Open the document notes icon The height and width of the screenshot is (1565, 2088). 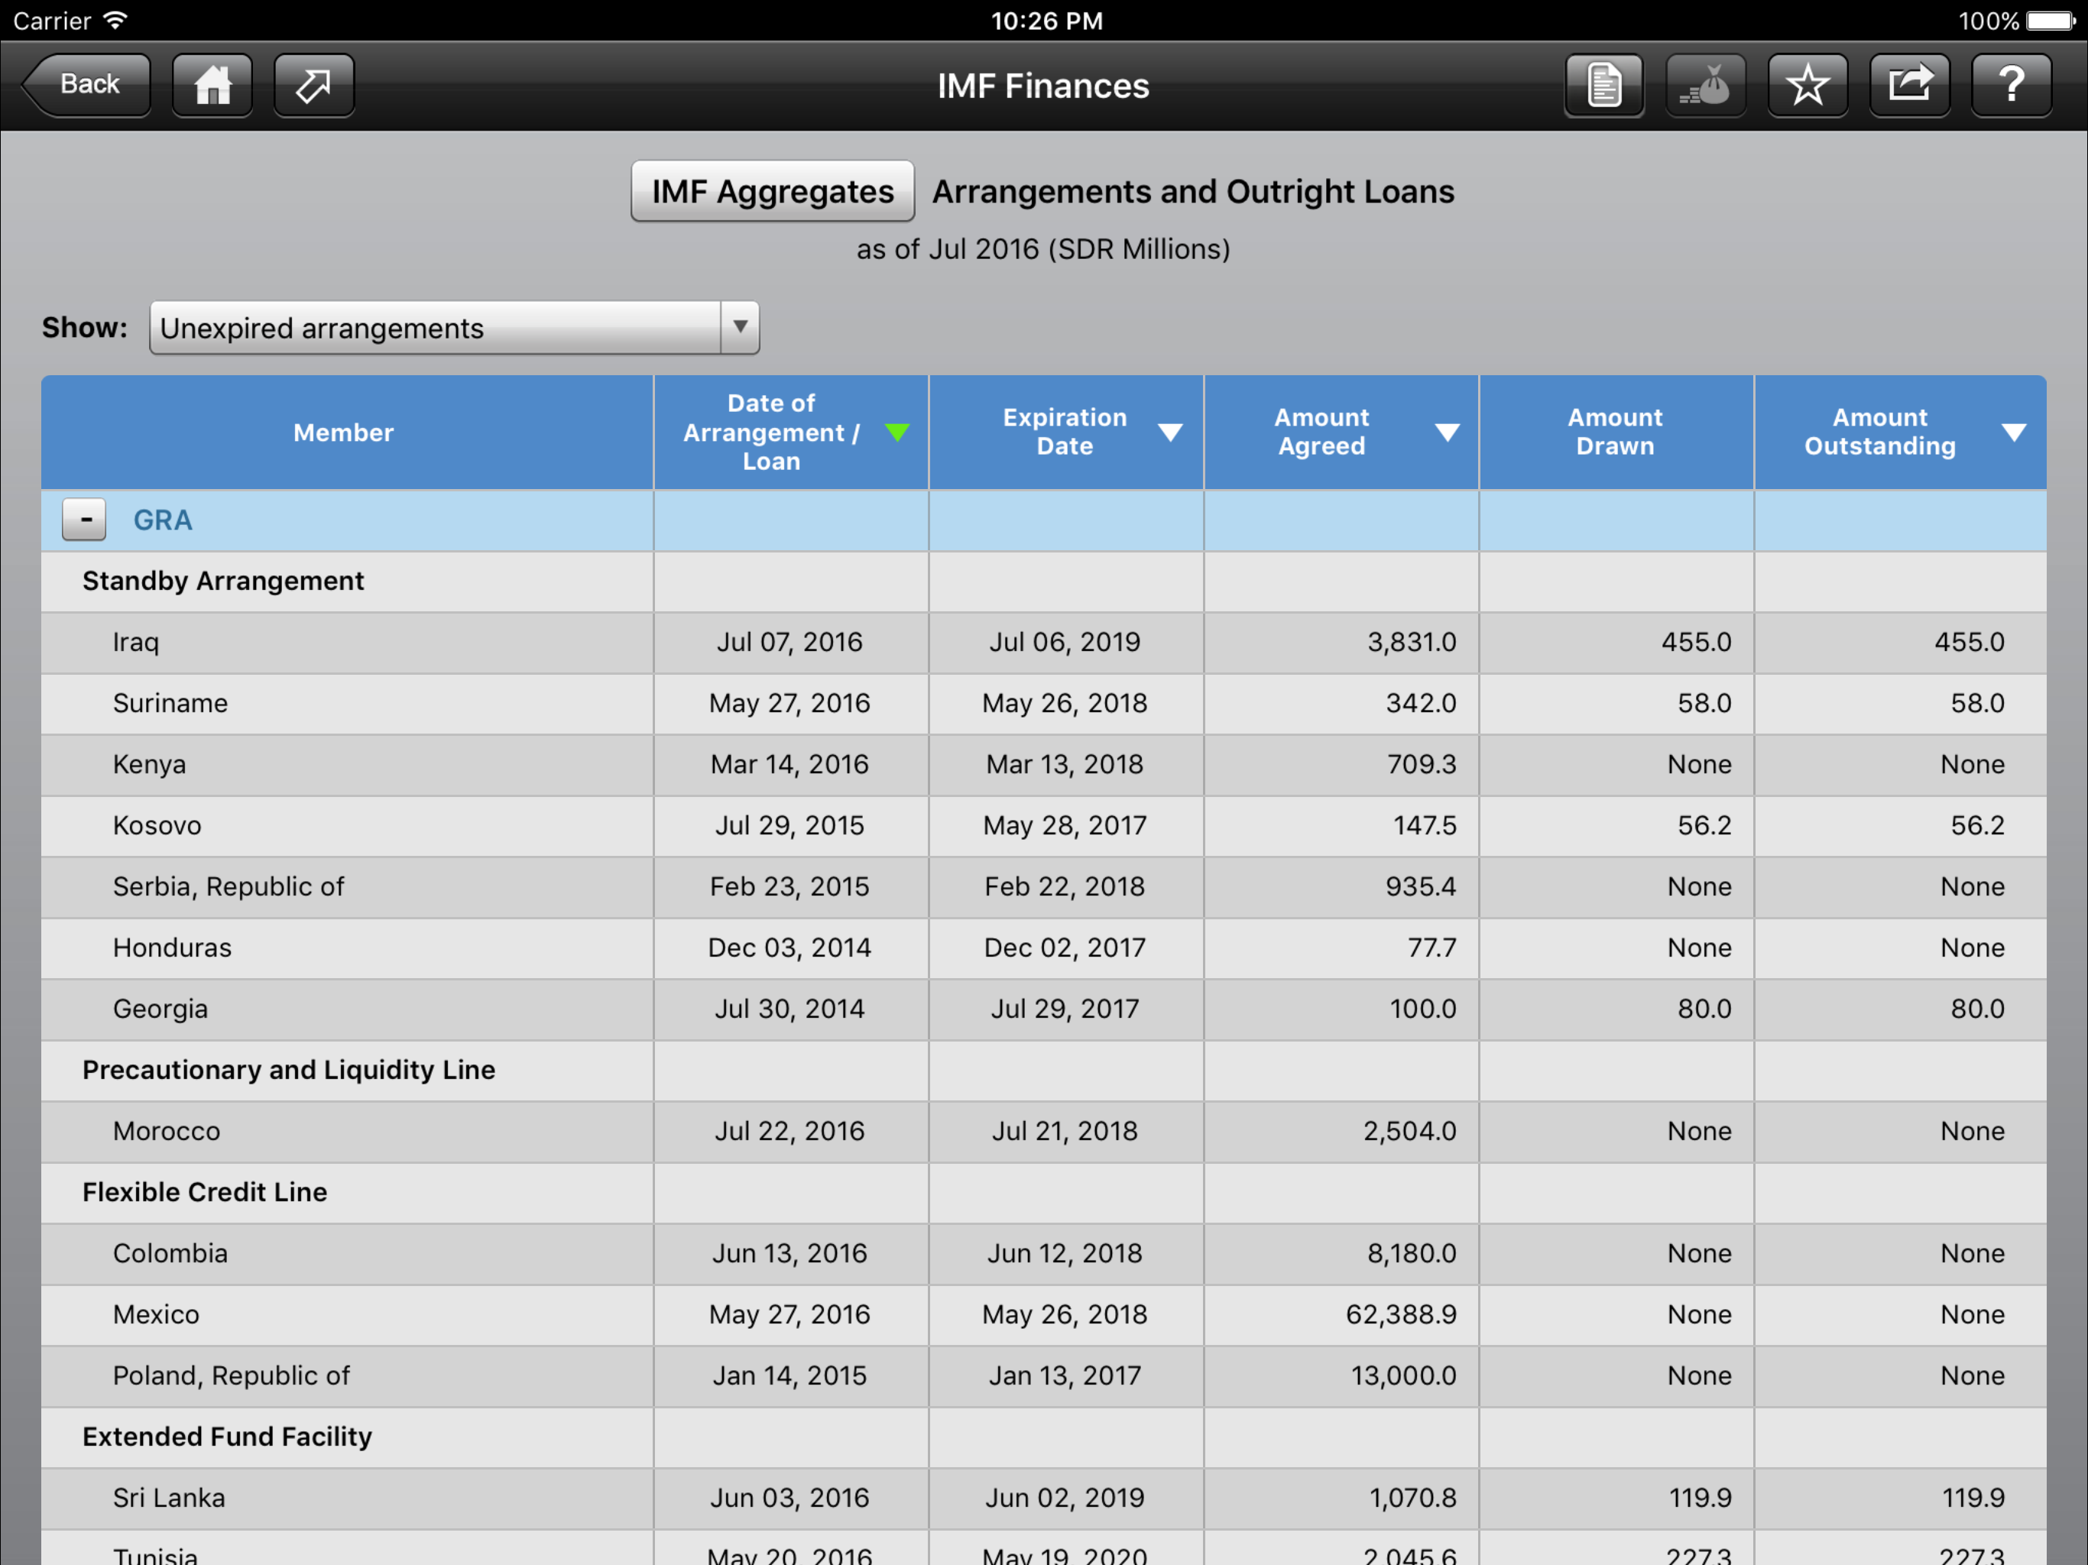(x=1603, y=85)
